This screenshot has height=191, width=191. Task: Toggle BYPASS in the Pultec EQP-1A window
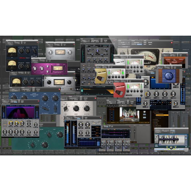(38, 89)
